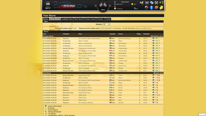Click the green arrow logout icon
Image resolution: width=206 pixels, height=116 pixels.
(161, 3)
